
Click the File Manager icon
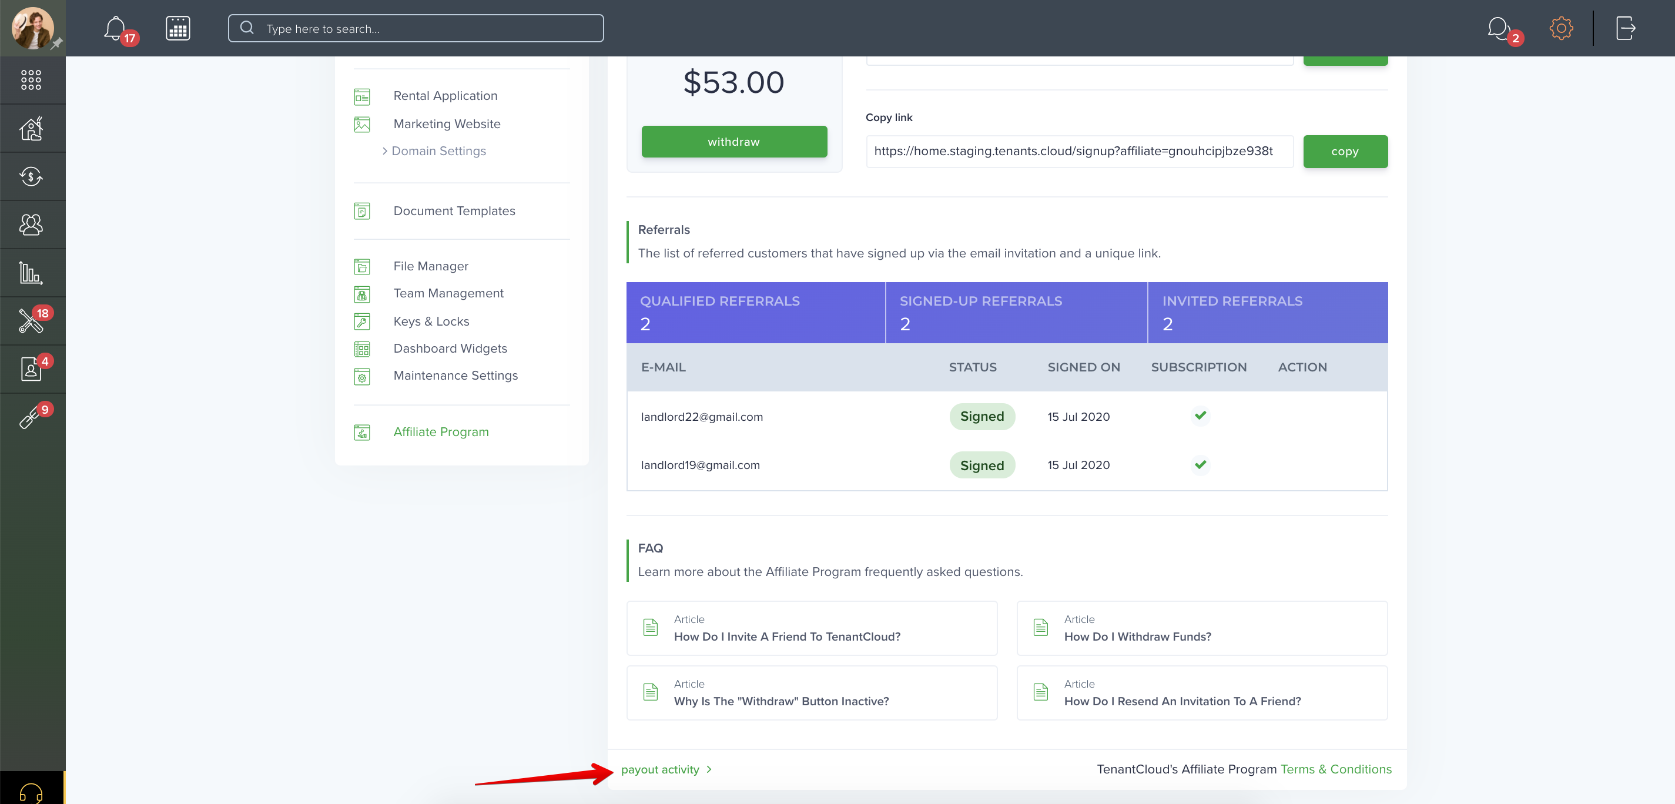tap(362, 267)
